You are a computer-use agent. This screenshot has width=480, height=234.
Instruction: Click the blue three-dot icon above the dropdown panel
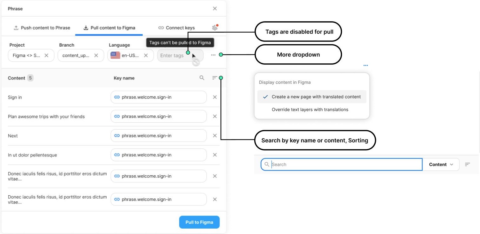(x=366, y=65)
